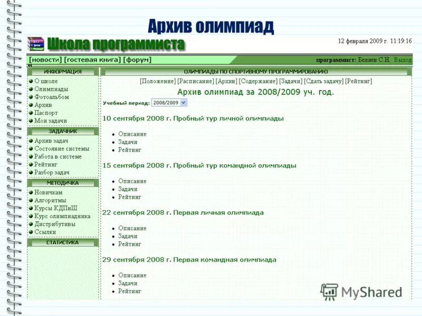
Task: Click the Беляев С.Н. user name
Action: tap(374, 60)
